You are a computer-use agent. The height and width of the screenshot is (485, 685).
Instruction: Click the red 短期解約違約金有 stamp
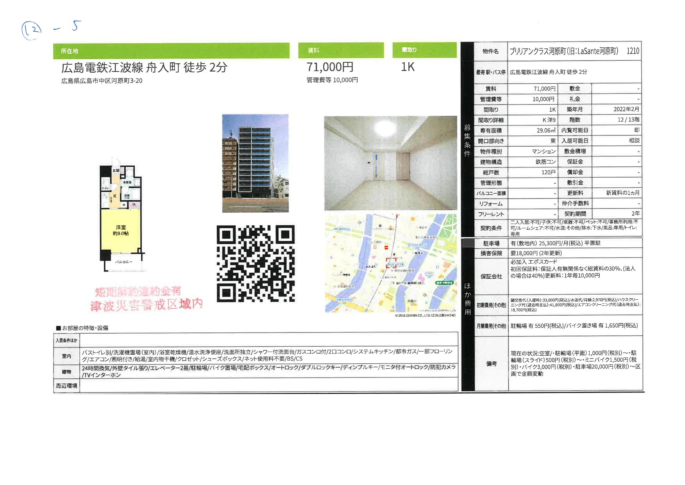138,292
